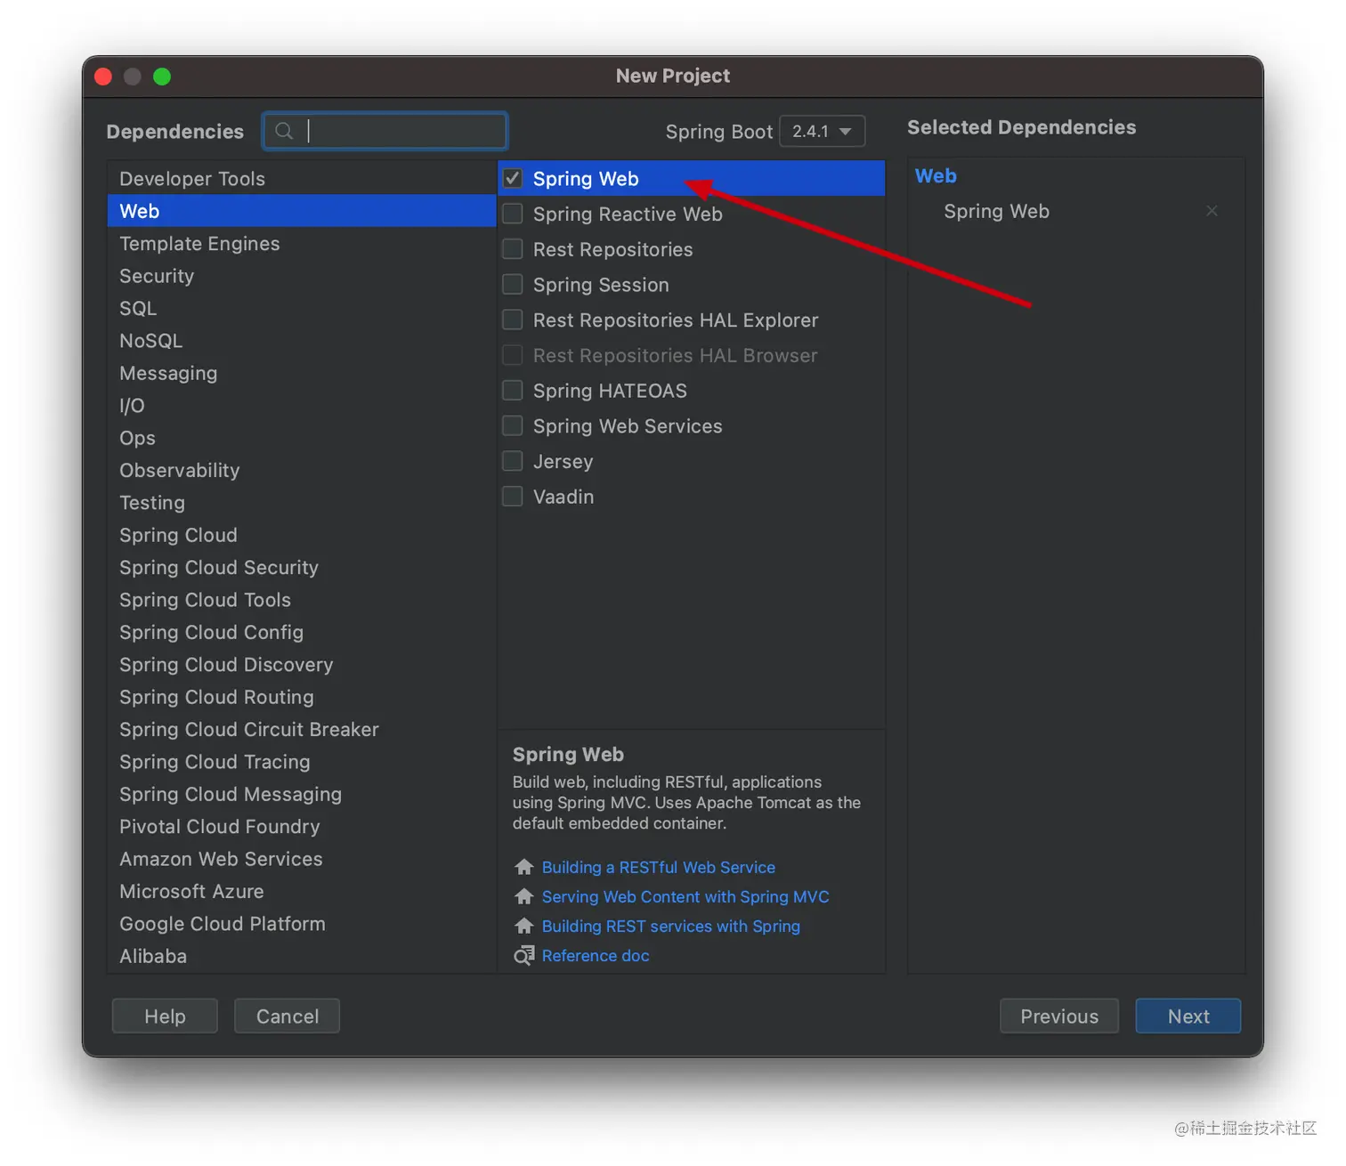The height and width of the screenshot is (1166, 1346).
Task: Select the Spring Cloud Tracing category
Action: 301,762
